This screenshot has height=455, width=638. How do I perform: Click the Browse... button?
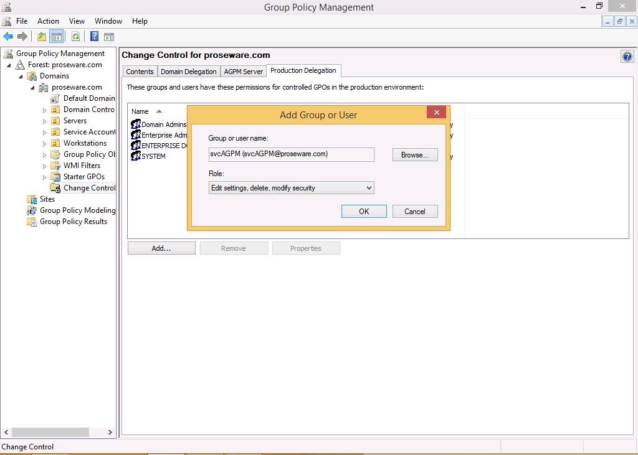point(415,155)
